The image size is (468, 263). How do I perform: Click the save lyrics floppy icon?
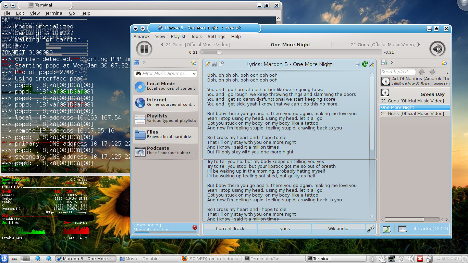pos(214,64)
